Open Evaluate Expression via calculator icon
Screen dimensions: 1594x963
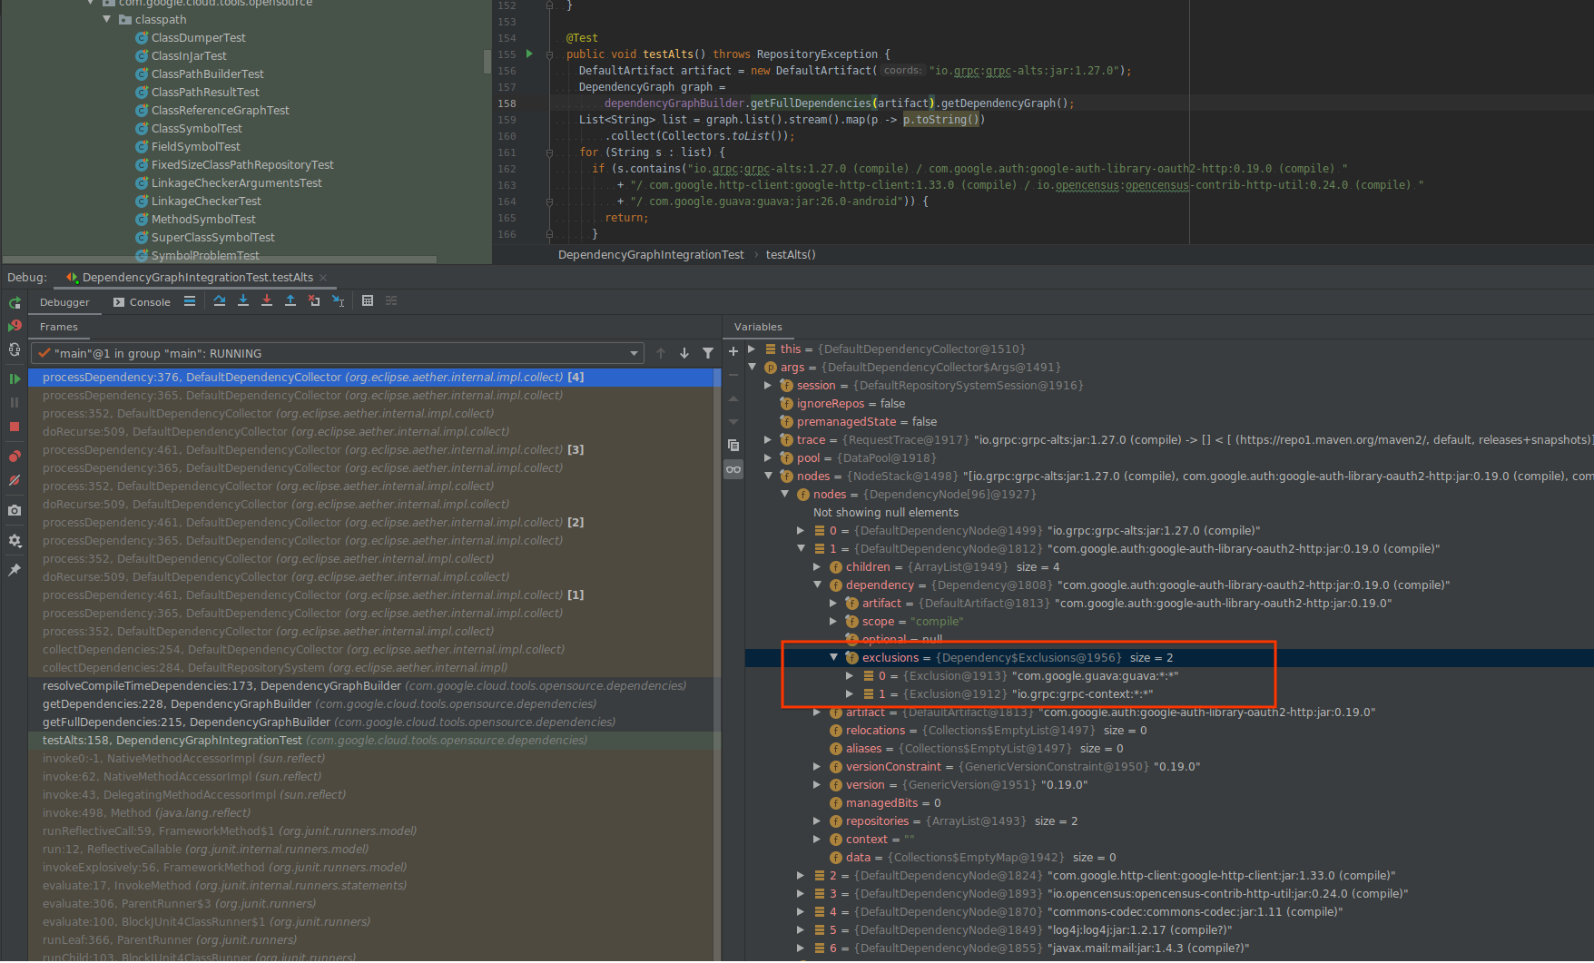click(x=367, y=300)
